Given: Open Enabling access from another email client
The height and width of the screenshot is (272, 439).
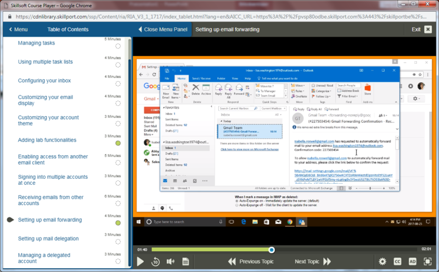Looking at the screenshot, I should coord(53,159).
